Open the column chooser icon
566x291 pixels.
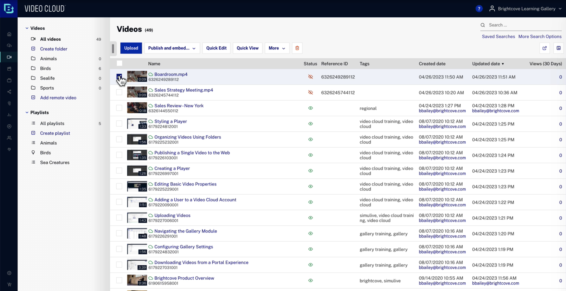pos(558,48)
